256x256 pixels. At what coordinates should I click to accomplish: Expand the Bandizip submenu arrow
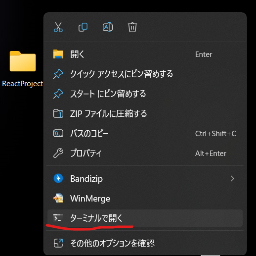click(x=232, y=179)
